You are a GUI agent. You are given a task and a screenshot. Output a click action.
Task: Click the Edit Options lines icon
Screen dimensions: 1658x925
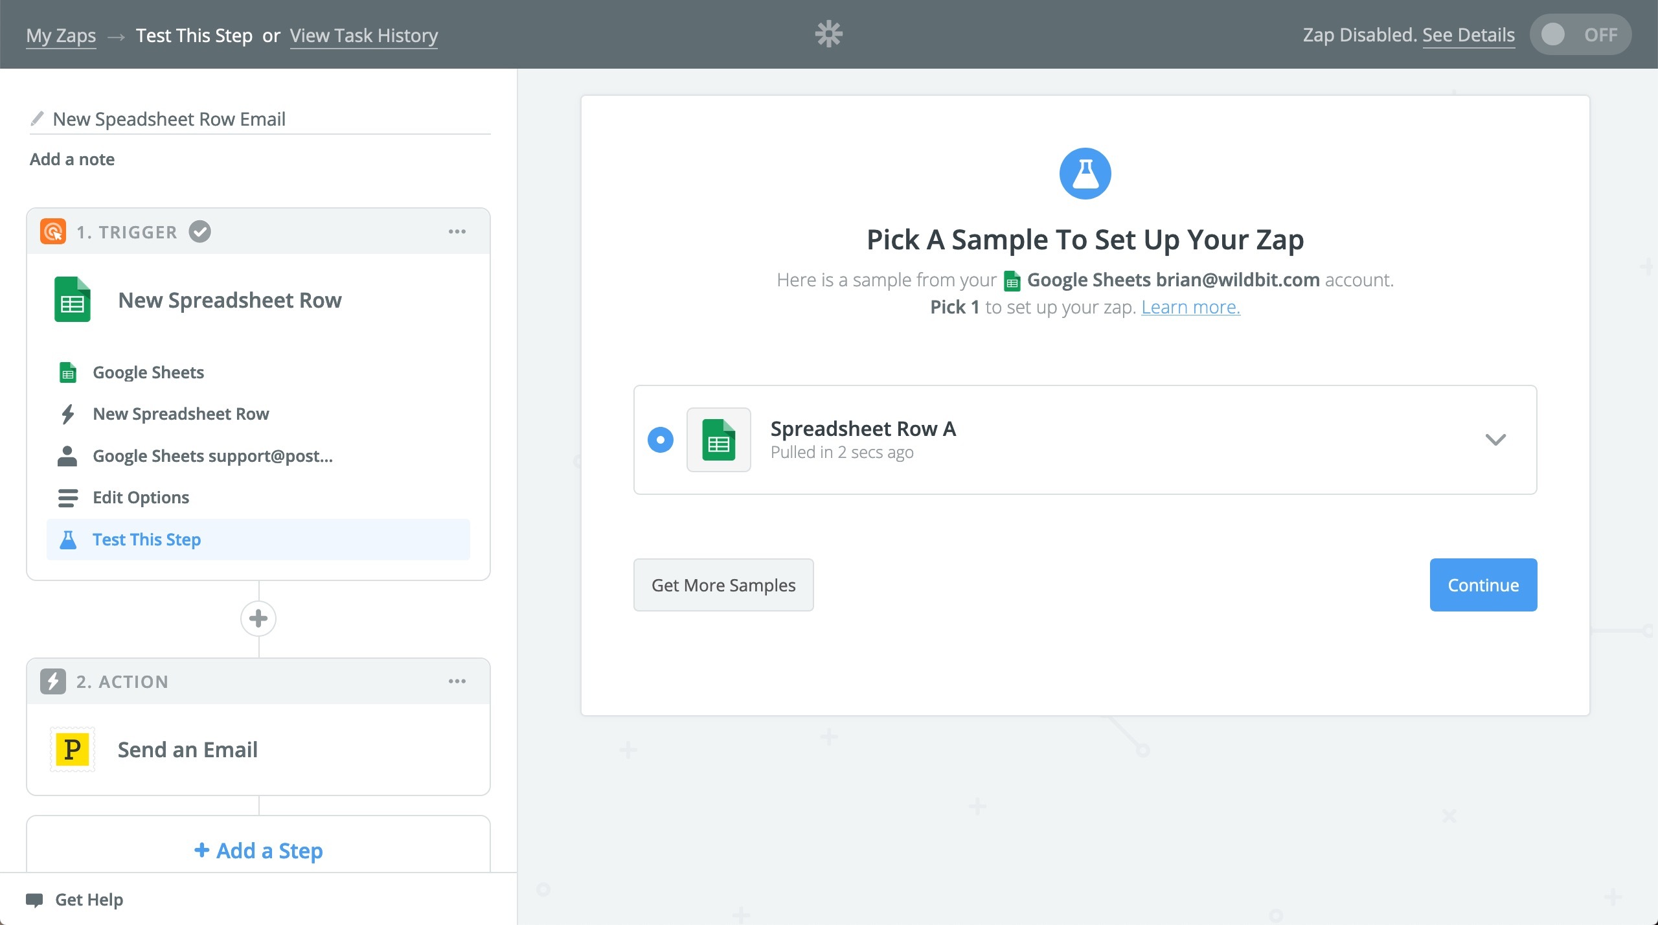coord(67,497)
